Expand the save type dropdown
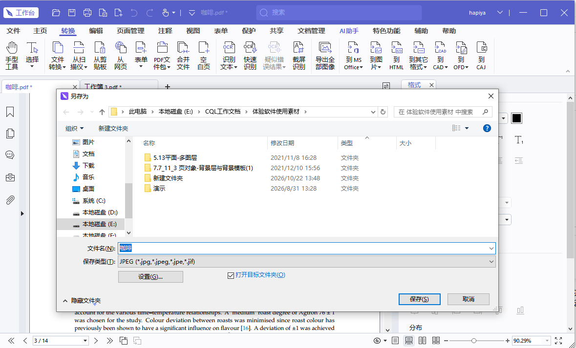This screenshot has width=576, height=348. point(491,262)
